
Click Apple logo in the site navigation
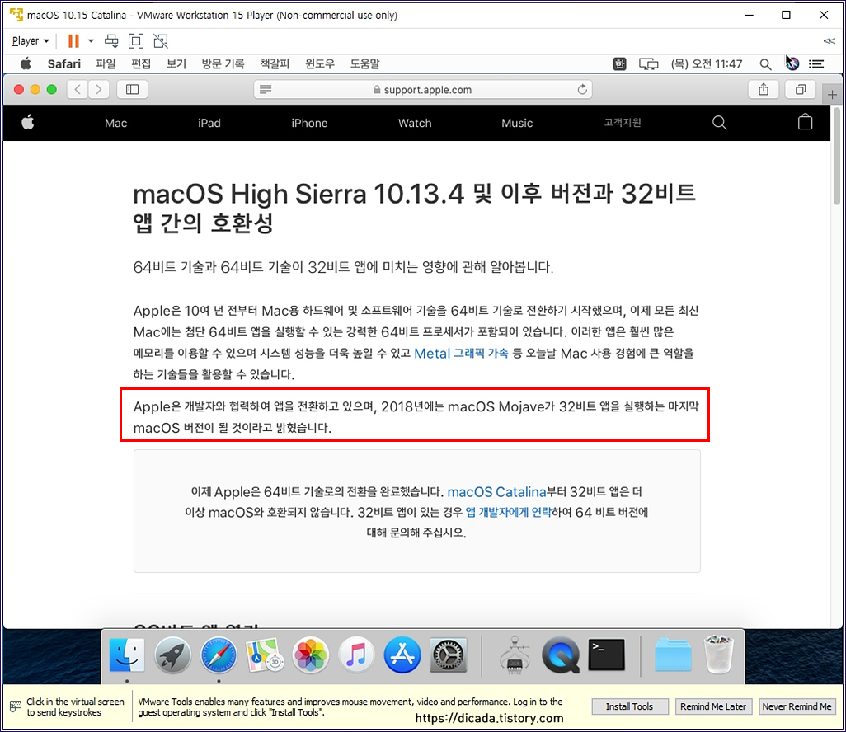(27, 123)
